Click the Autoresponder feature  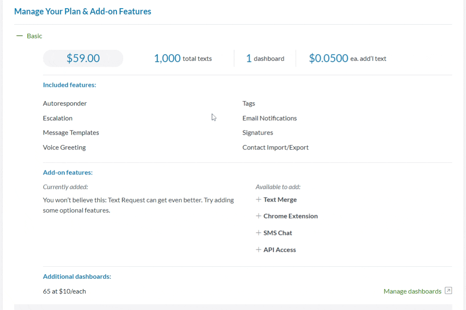coord(65,103)
